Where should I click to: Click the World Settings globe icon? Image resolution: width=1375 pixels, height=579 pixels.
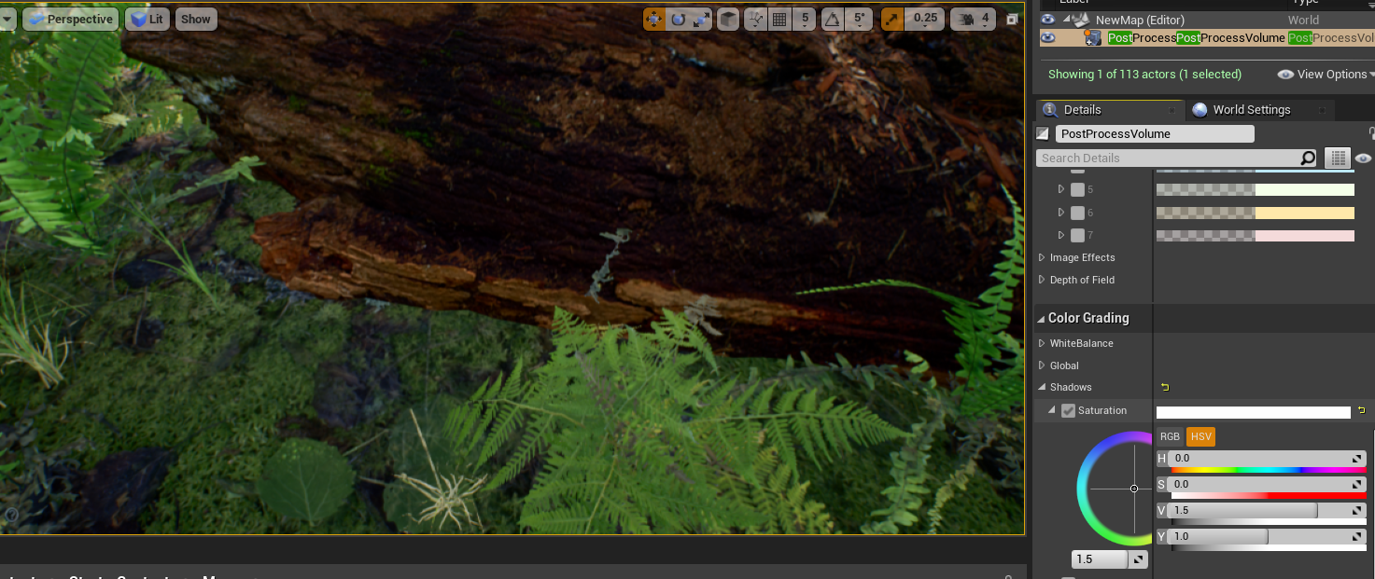click(1200, 109)
